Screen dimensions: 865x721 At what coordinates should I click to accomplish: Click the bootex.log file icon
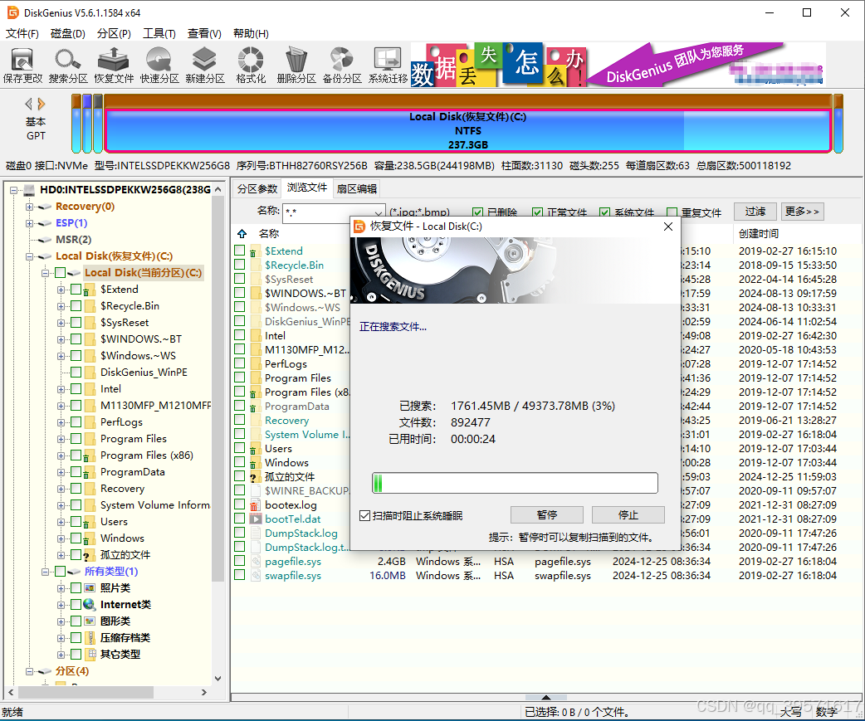click(255, 505)
